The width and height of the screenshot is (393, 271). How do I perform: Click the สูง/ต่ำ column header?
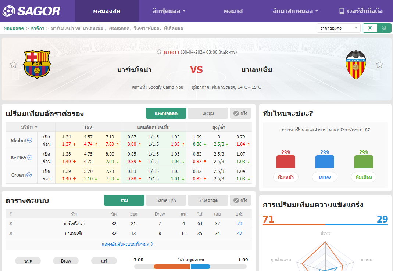(x=219, y=127)
